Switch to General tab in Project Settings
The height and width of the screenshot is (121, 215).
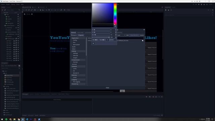73,33
